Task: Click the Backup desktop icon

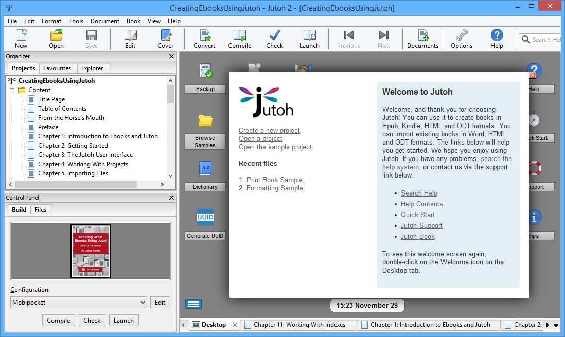Action: click(205, 71)
